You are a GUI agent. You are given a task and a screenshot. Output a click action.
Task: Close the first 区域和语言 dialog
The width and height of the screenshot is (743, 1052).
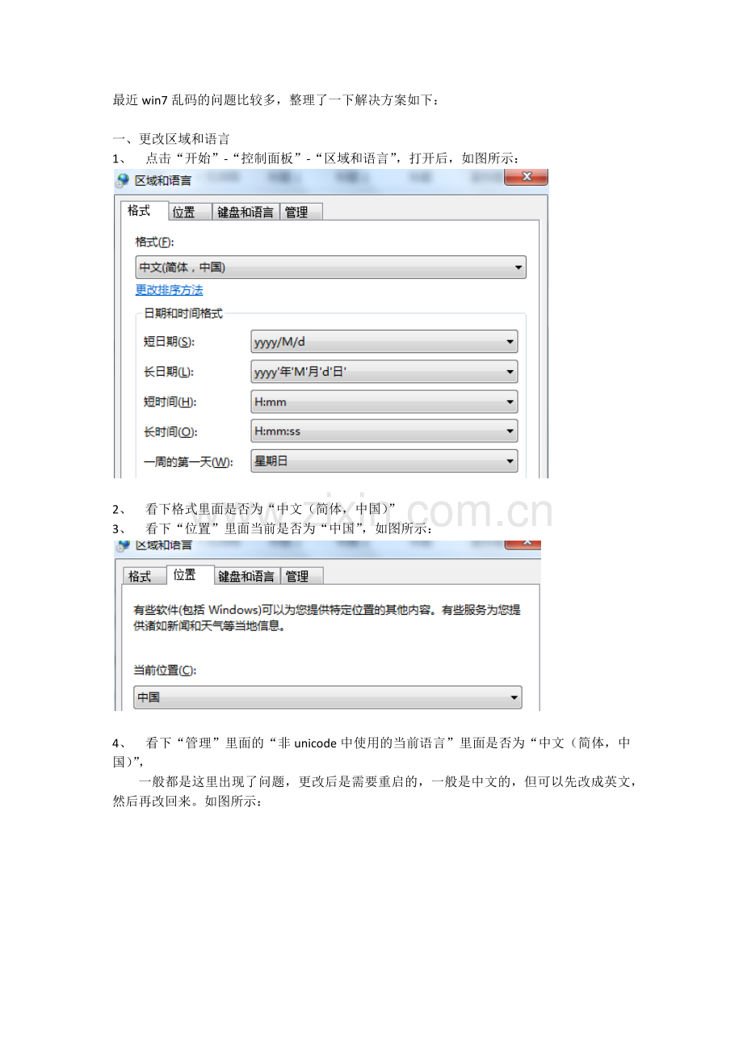click(x=527, y=177)
